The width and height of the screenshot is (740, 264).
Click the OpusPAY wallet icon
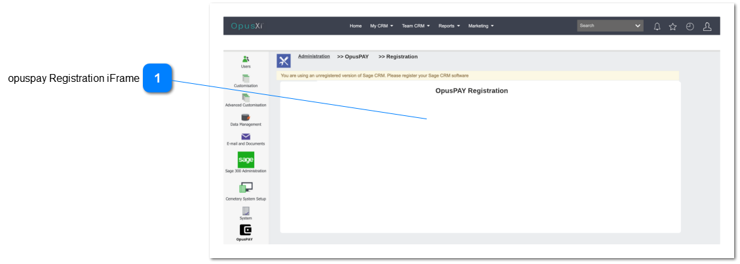coord(246,230)
